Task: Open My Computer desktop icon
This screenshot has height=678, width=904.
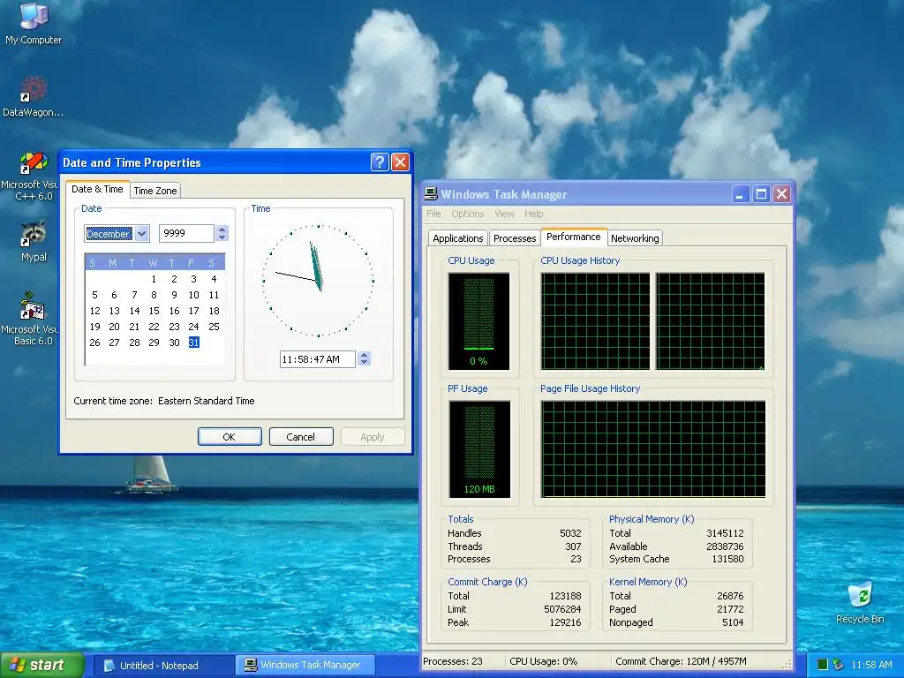Action: click(x=34, y=24)
